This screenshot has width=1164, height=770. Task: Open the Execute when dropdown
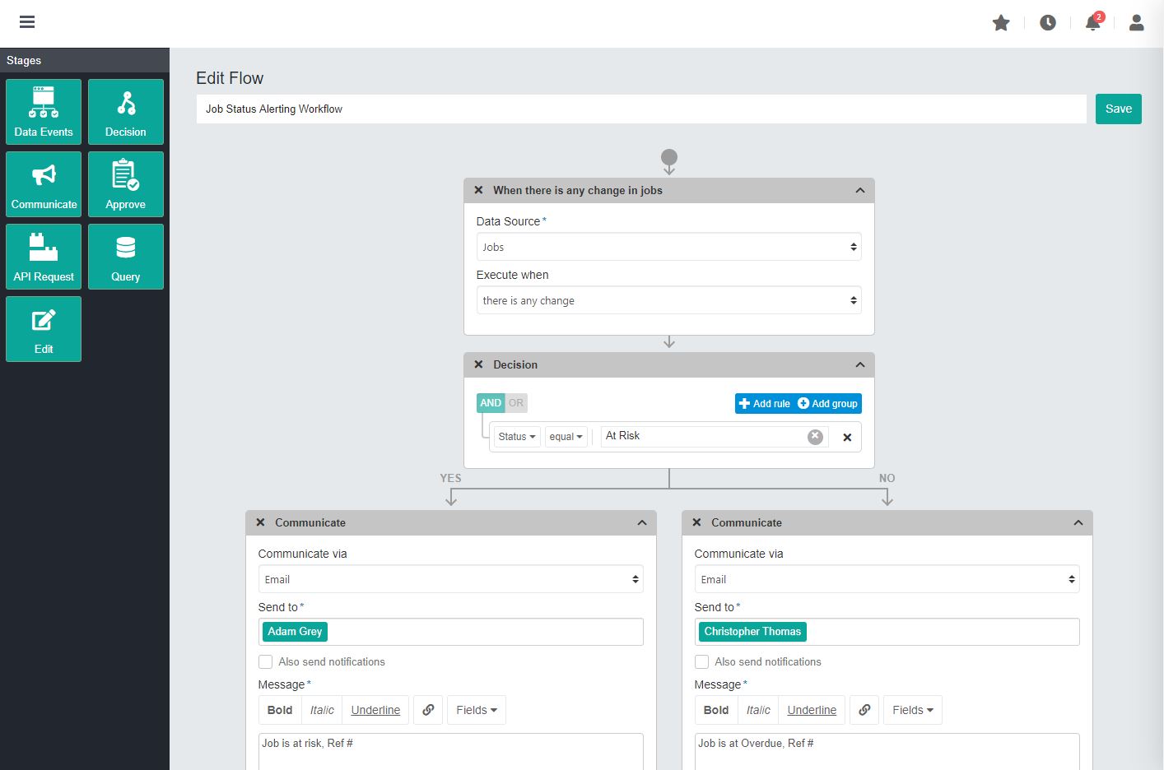(x=668, y=299)
